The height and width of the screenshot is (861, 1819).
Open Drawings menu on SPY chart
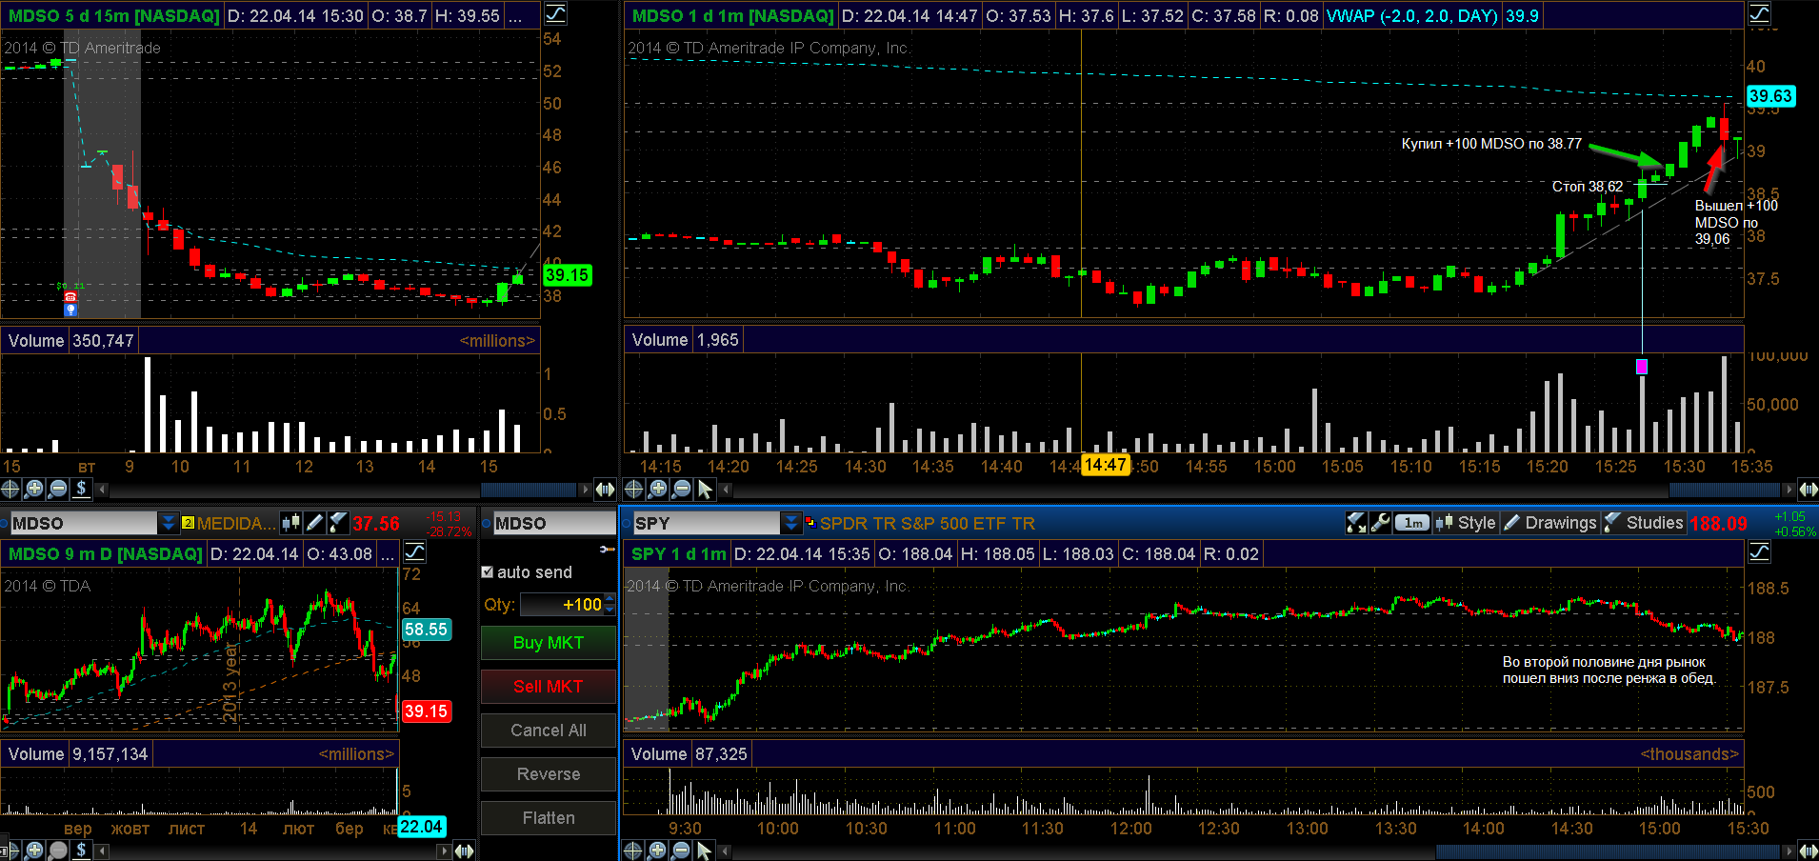tap(1549, 523)
